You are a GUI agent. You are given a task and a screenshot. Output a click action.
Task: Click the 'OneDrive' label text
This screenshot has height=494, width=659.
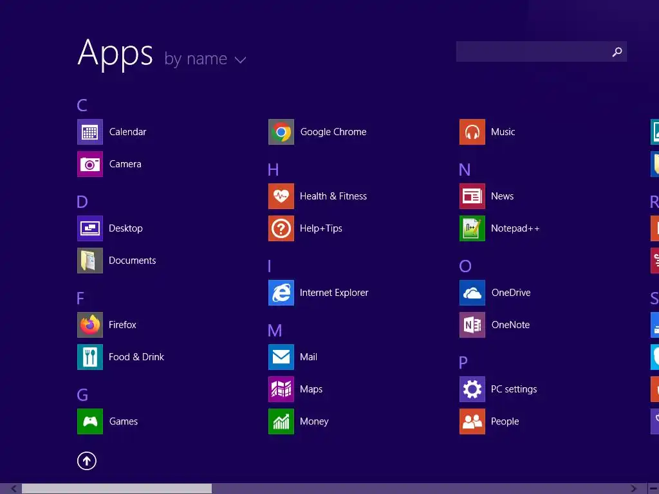(x=511, y=293)
